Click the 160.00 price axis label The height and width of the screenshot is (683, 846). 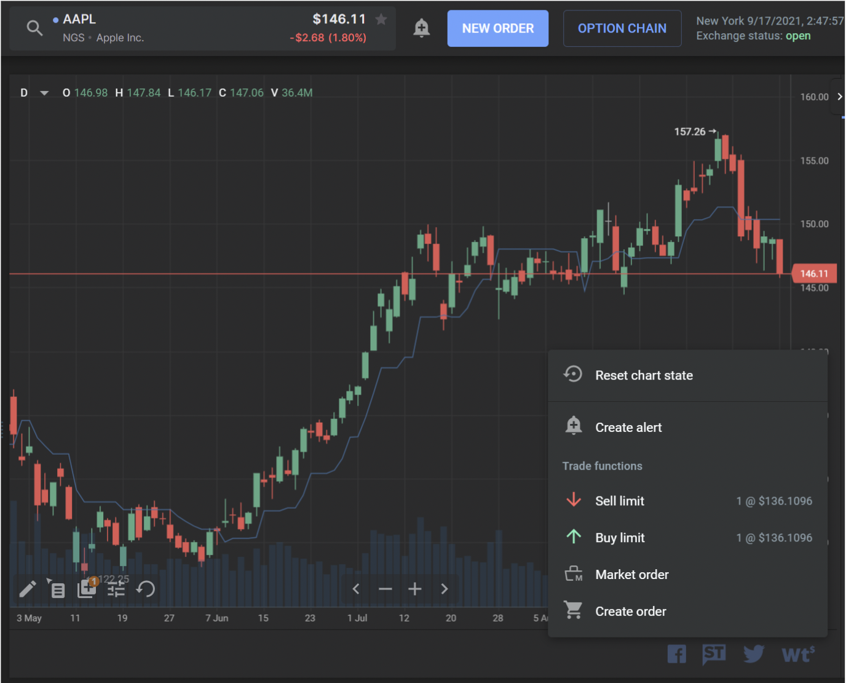(x=814, y=97)
